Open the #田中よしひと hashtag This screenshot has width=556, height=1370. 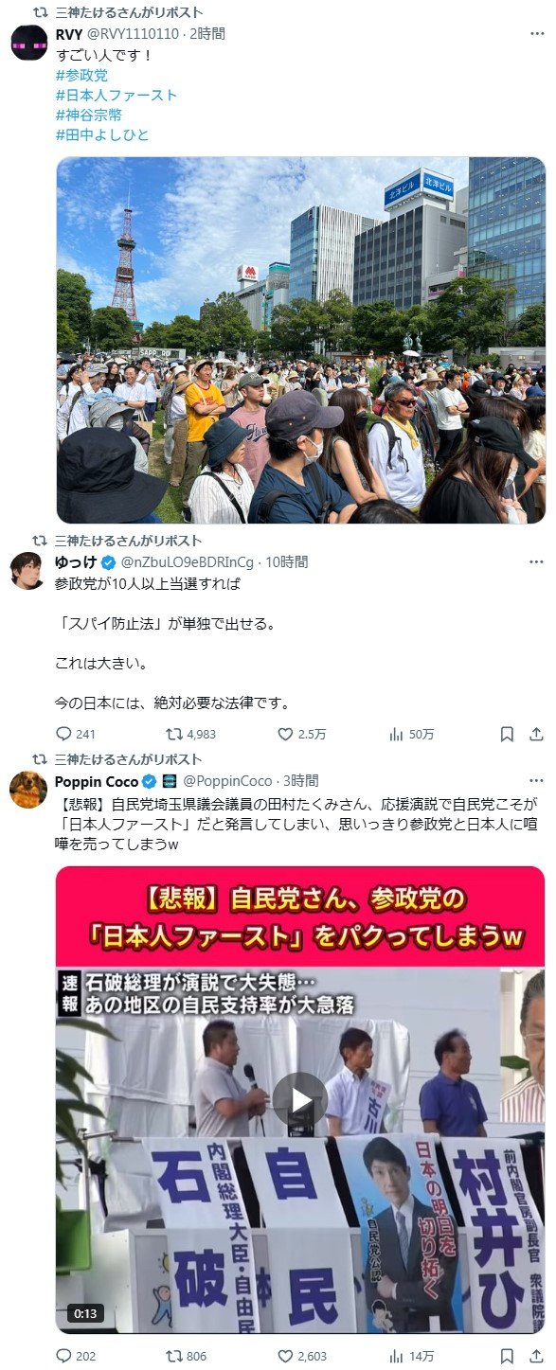pyautogui.click(x=102, y=134)
